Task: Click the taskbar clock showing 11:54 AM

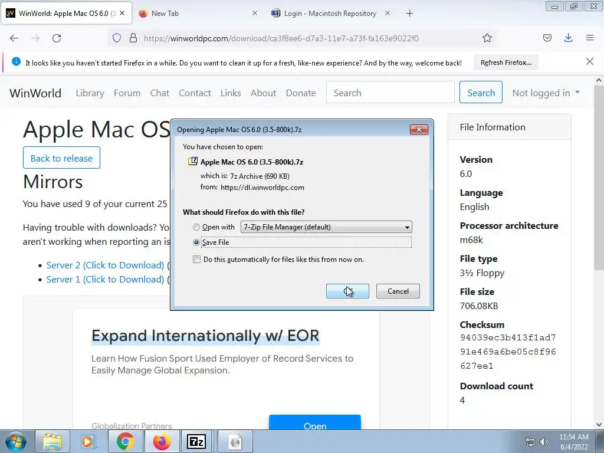Action: 573,442
